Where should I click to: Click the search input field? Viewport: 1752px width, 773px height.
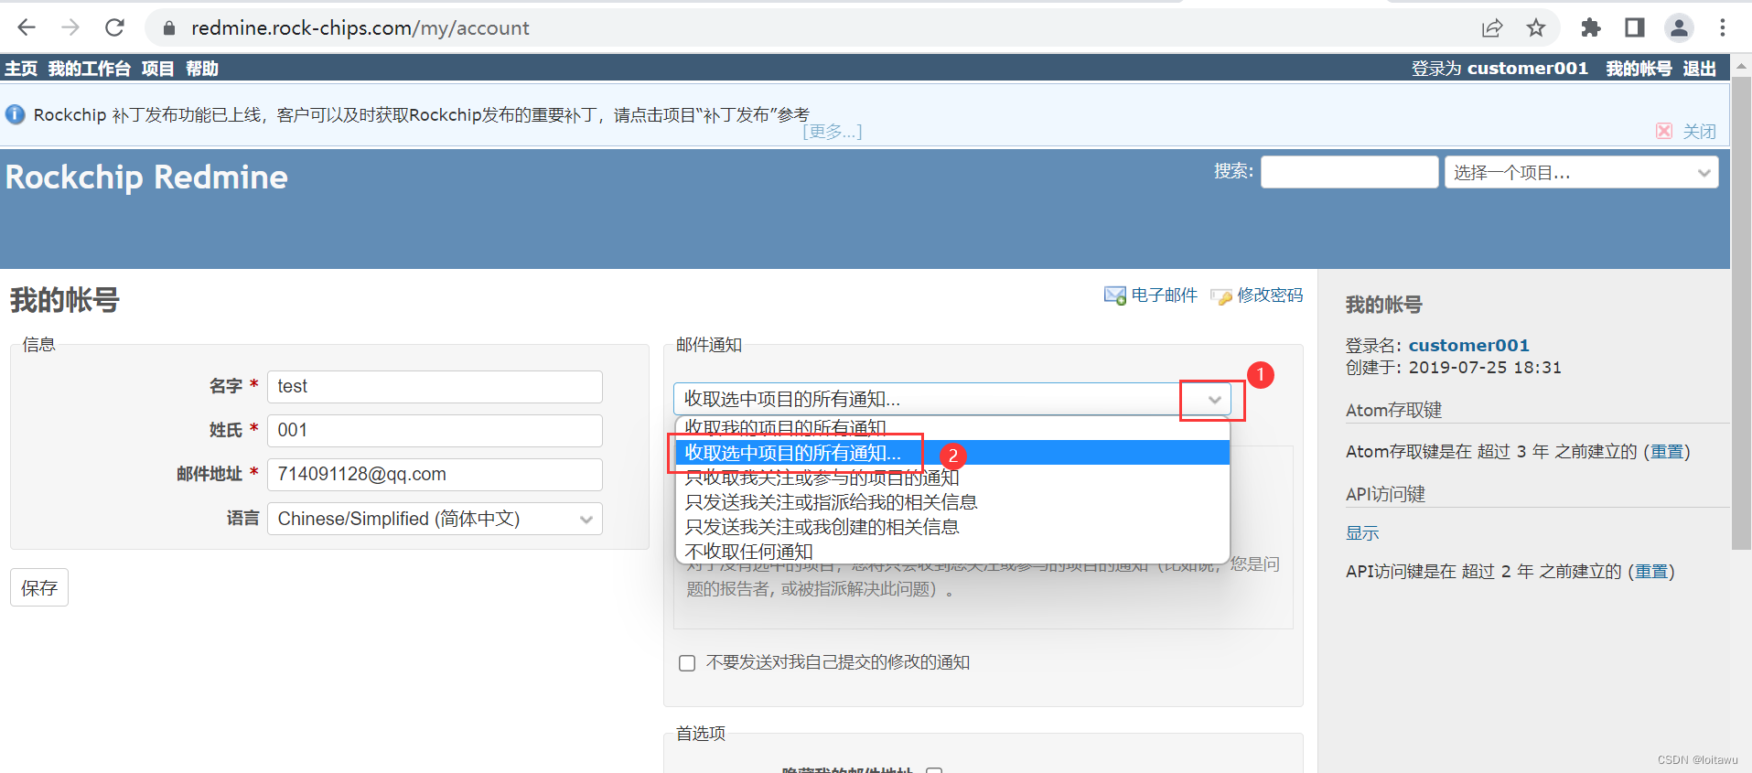pos(1349,172)
